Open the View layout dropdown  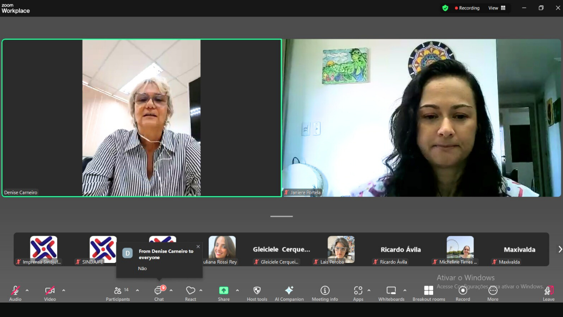tap(497, 8)
